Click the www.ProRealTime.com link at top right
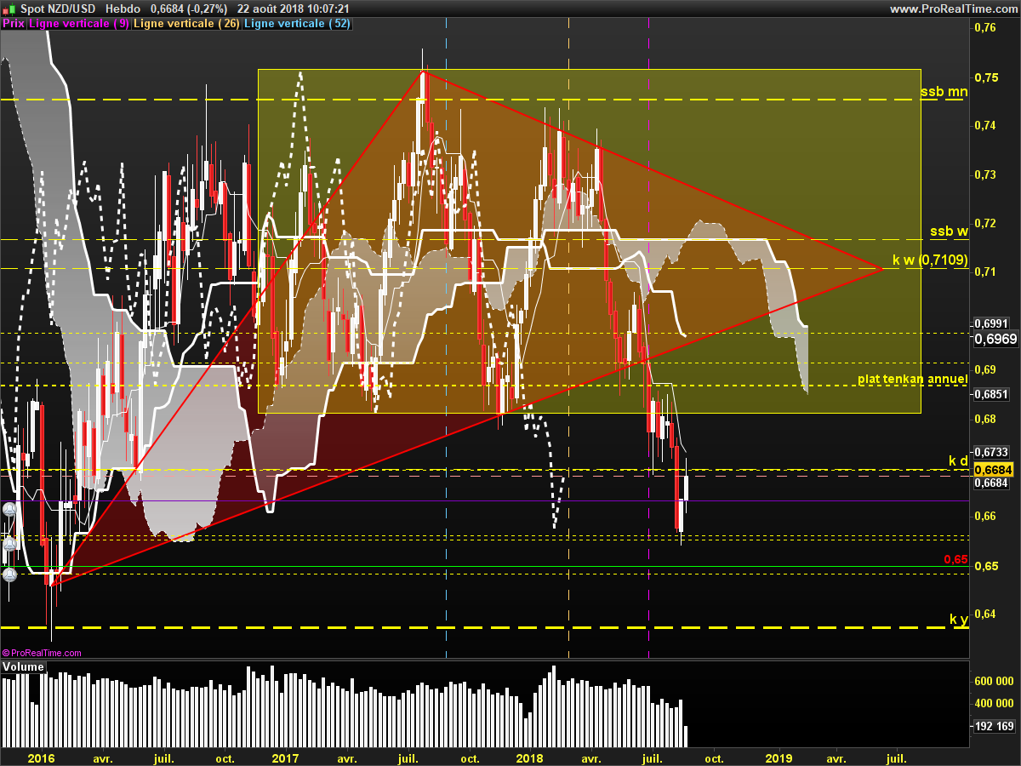Image resolution: width=1021 pixels, height=766 pixels. pos(952,9)
